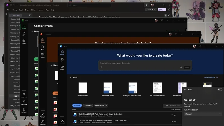The width and height of the screenshot is (224, 126).
Task: Click New icon in Excel sidebar
Action: [x=24, y=34]
